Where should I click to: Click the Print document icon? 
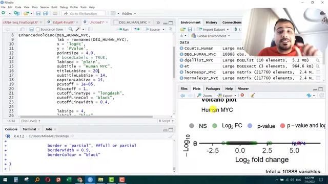point(55,13)
